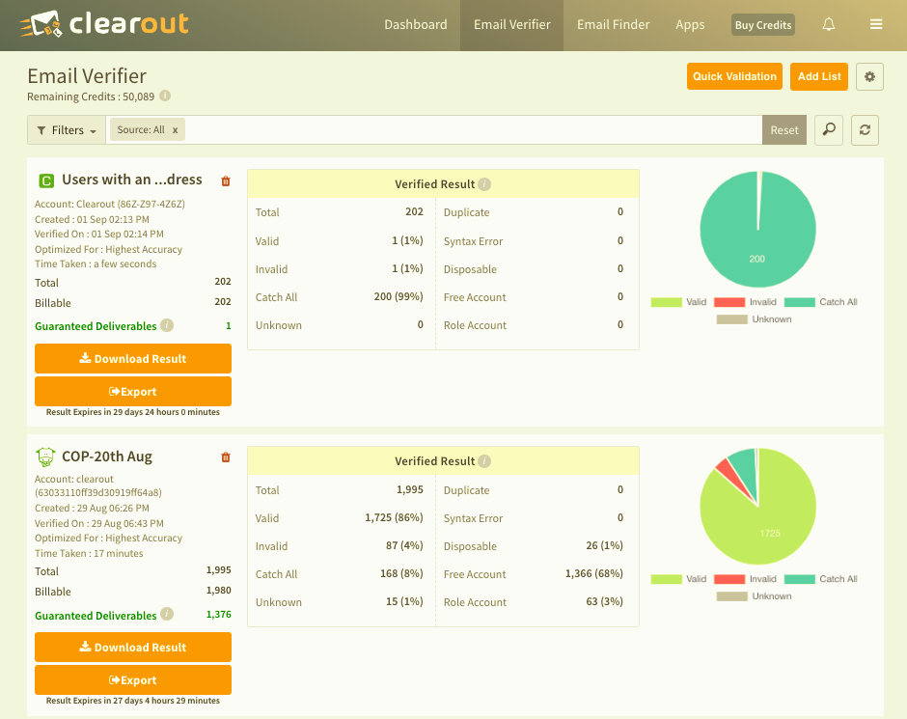Click the Mailchimp icon beside COP-20th Aug
907x719 pixels.
(x=45, y=456)
